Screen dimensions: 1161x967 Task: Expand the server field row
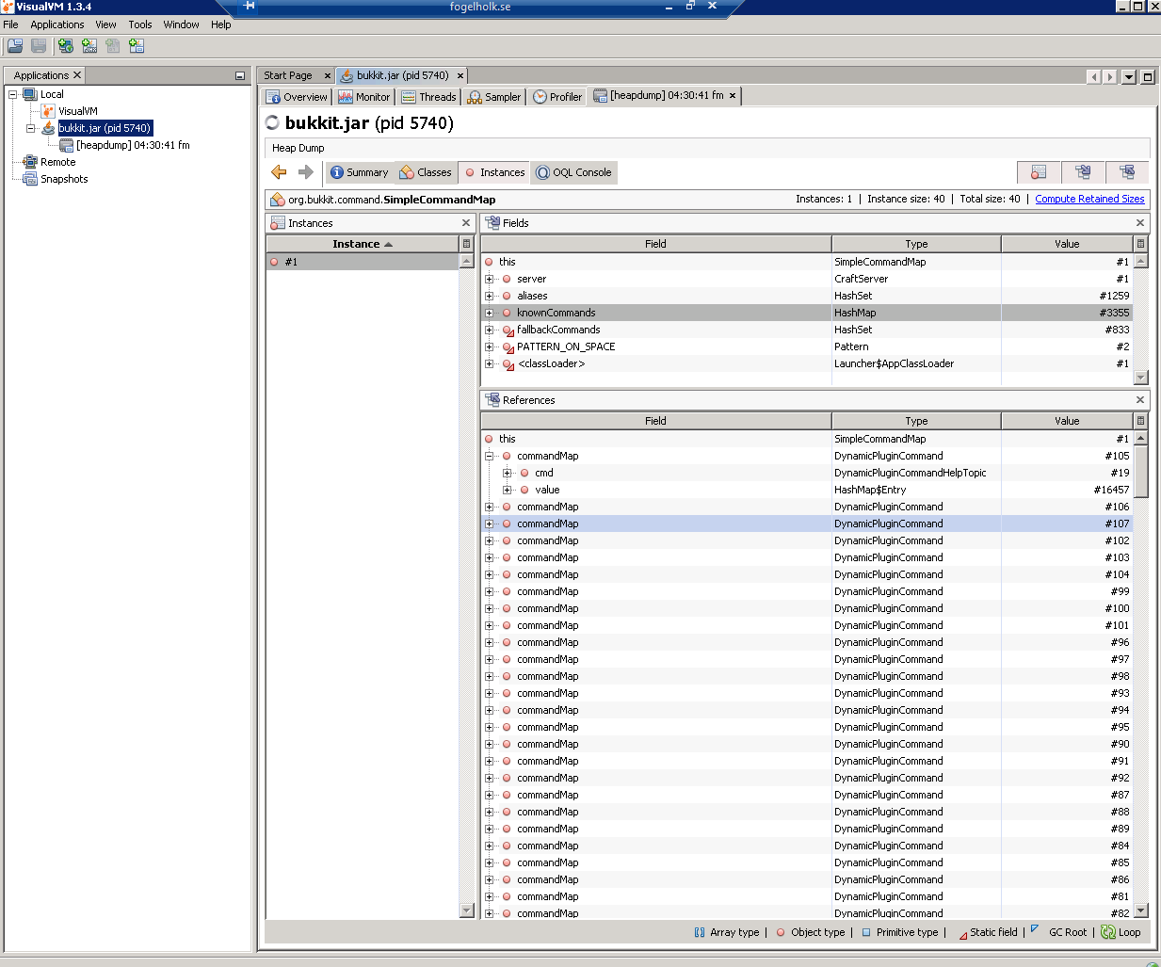(x=489, y=279)
